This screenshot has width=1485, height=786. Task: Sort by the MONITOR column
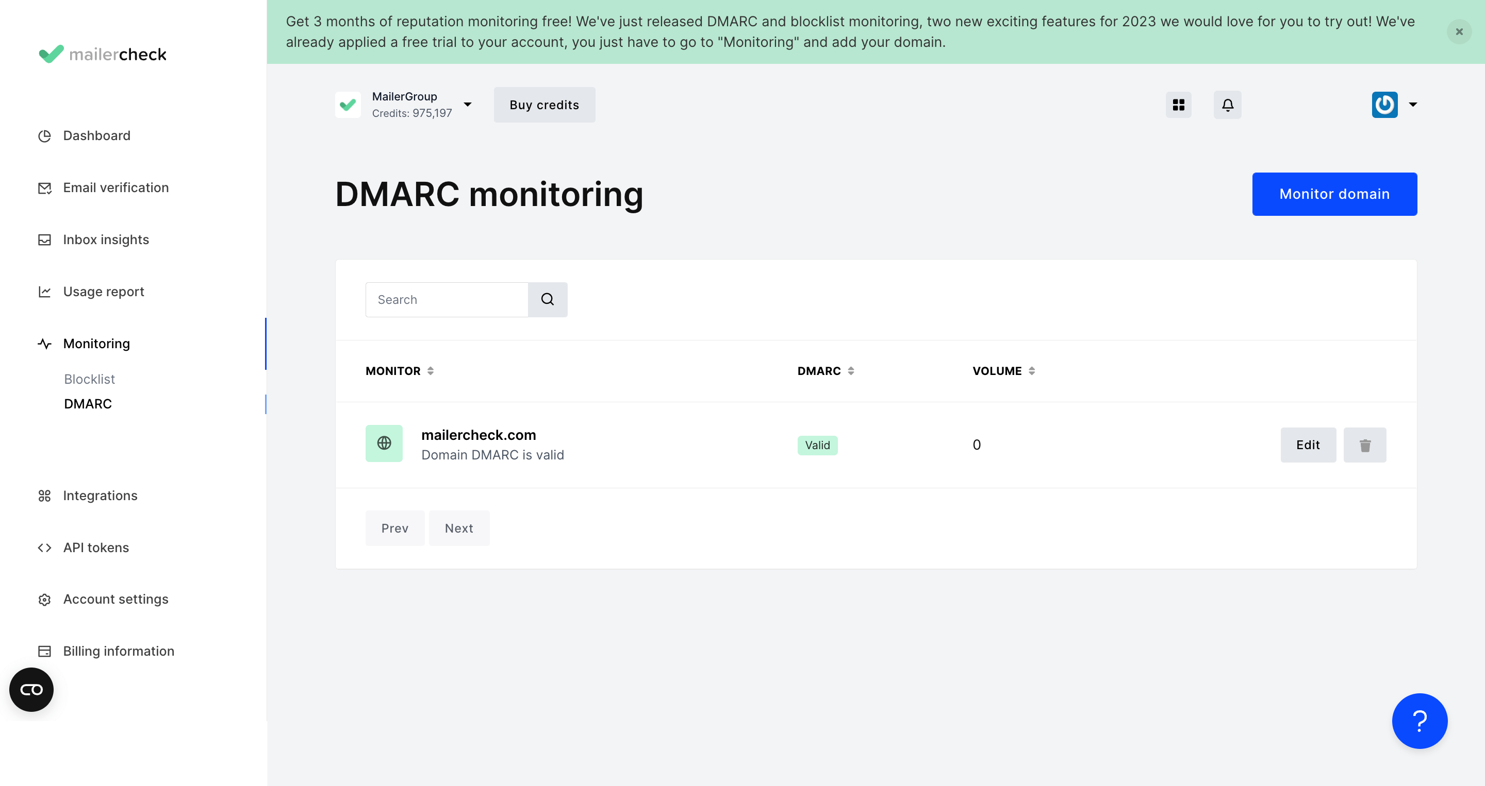(400, 371)
